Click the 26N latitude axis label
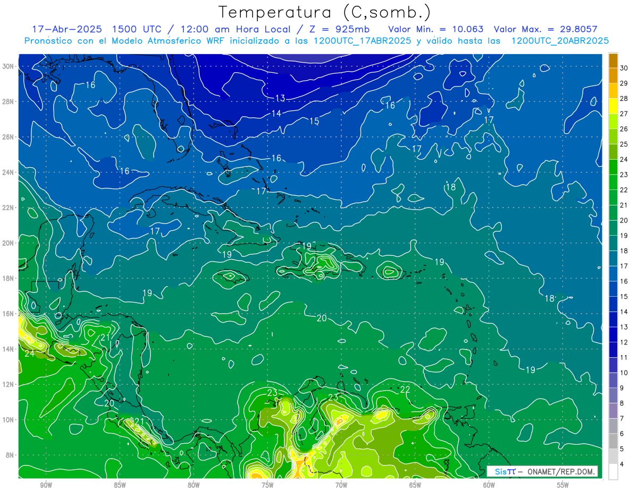Image resolution: width=638 pixels, height=492 pixels. tap(9, 137)
